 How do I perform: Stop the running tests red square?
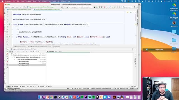pos(7,62)
